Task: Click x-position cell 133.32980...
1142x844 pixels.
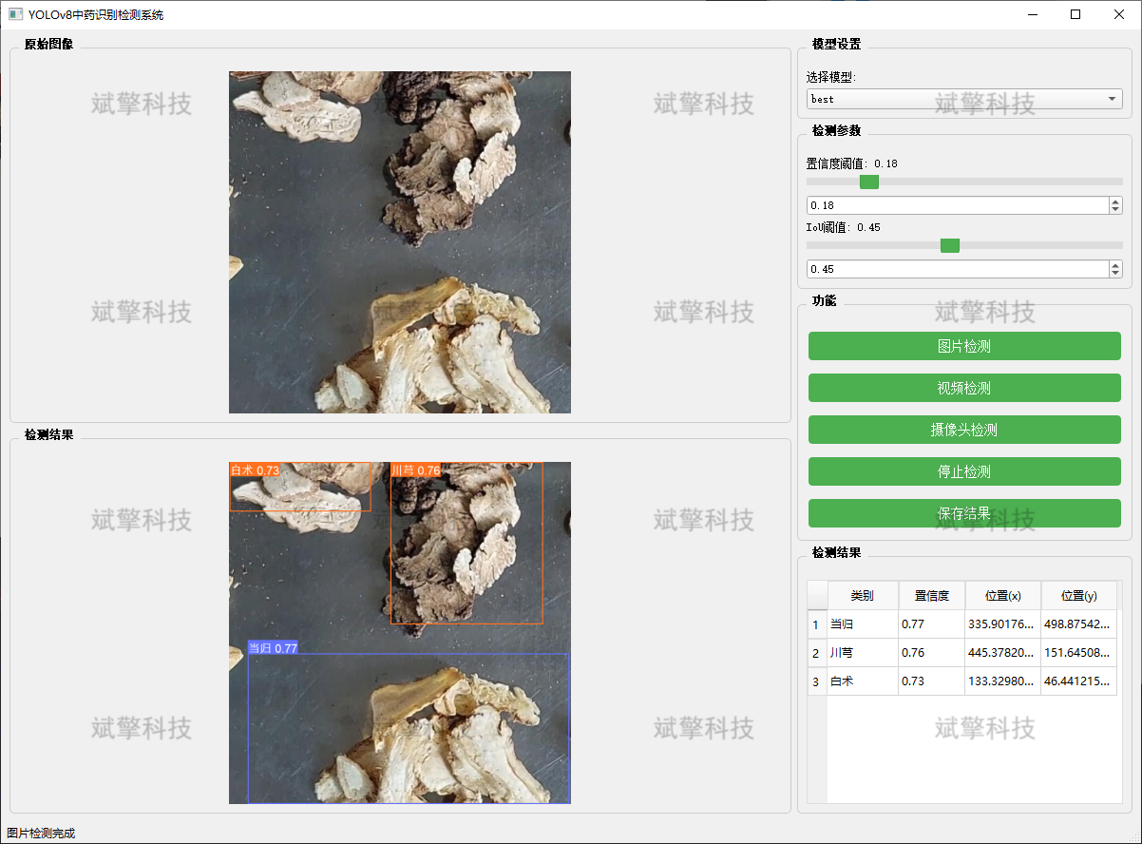Action: click(x=1003, y=681)
